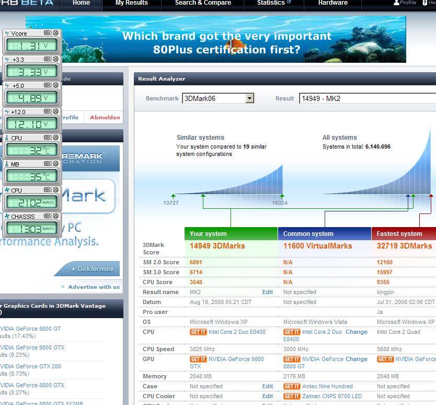Close the CPU fan RPM widget
This screenshot has width=436, height=405.
pos(56,190)
